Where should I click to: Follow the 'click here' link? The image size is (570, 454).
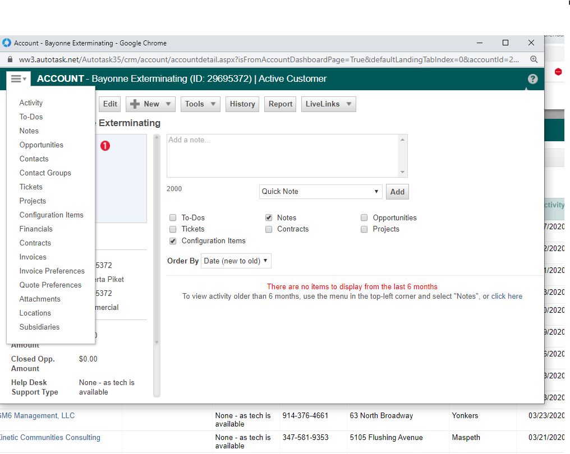pyautogui.click(x=507, y=297)
